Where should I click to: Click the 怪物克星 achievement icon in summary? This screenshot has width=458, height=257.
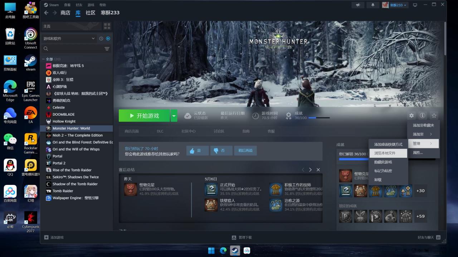pyautogui.click(x=131, y=189)
